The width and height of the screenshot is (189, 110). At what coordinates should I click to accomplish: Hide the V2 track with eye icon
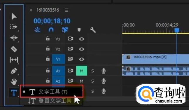82,49
